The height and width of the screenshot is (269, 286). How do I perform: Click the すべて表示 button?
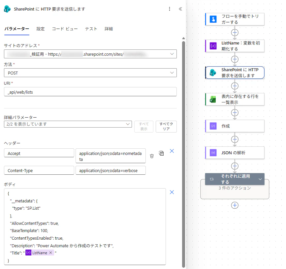point(144,126)
